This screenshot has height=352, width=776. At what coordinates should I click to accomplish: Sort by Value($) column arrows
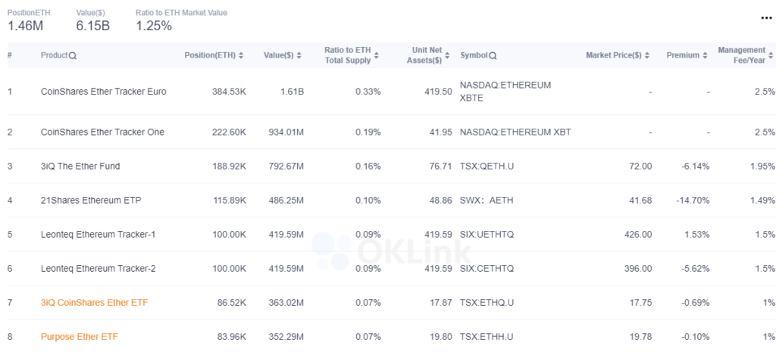299,56
